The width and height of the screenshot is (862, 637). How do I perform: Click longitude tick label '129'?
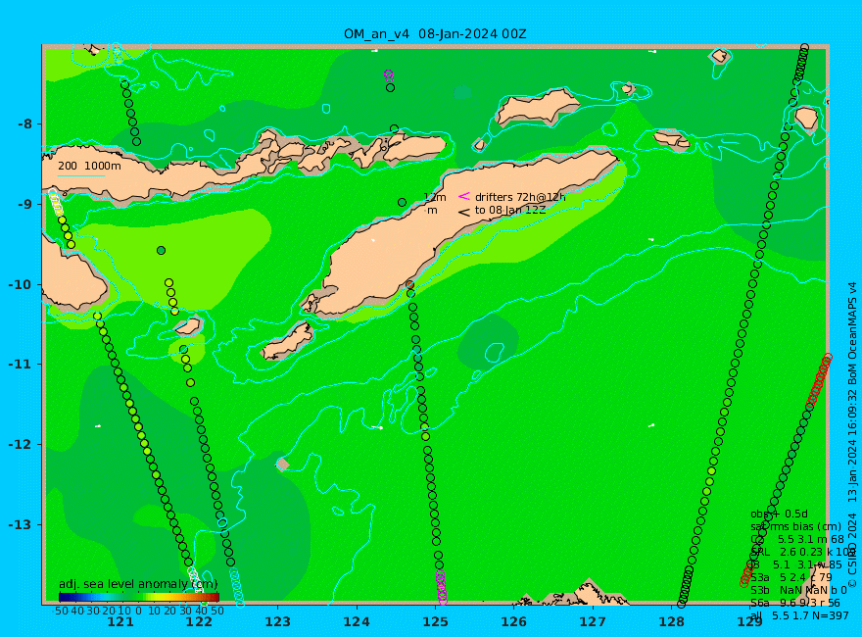[x=750, y=622]
